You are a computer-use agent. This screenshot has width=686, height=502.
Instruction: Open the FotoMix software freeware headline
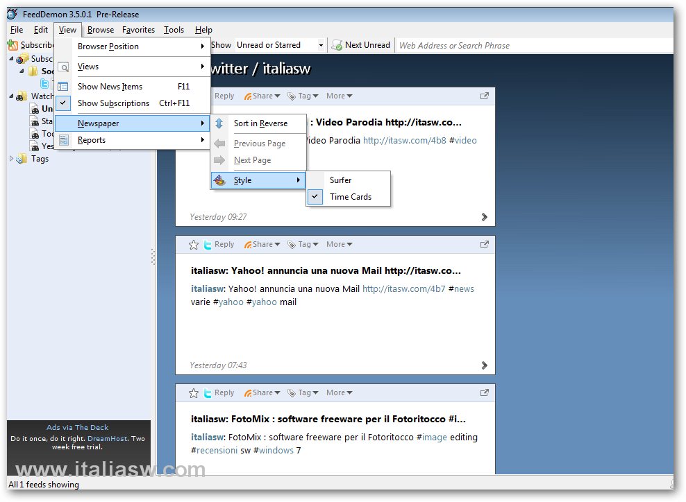[328, 419]
